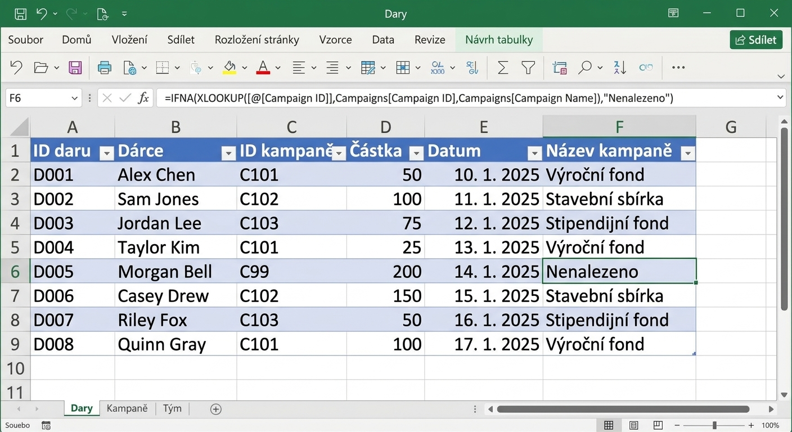The width and height of the screenshot is (792, 432).
Task: Click the zoom in plus button
Action: point(751,425)
